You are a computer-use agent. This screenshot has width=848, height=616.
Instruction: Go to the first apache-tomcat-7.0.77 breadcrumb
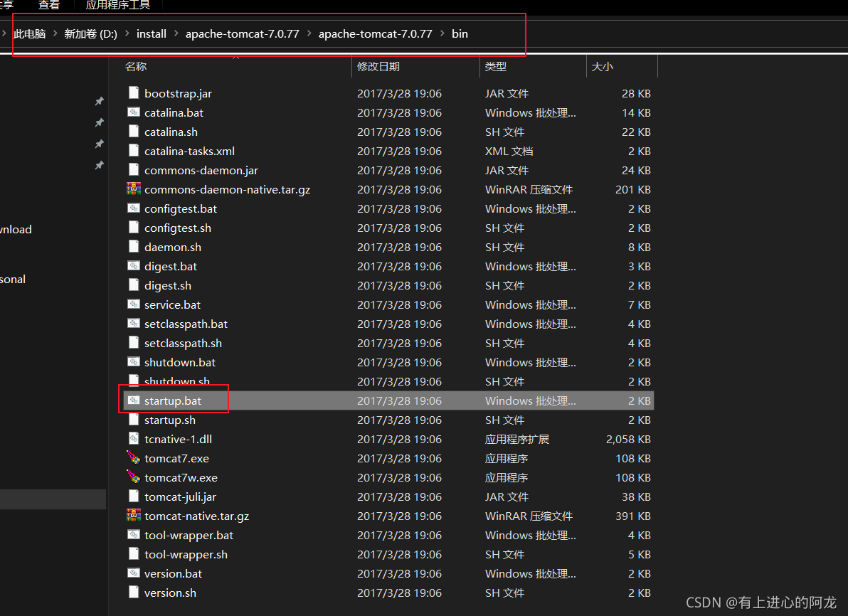point(243,33)
